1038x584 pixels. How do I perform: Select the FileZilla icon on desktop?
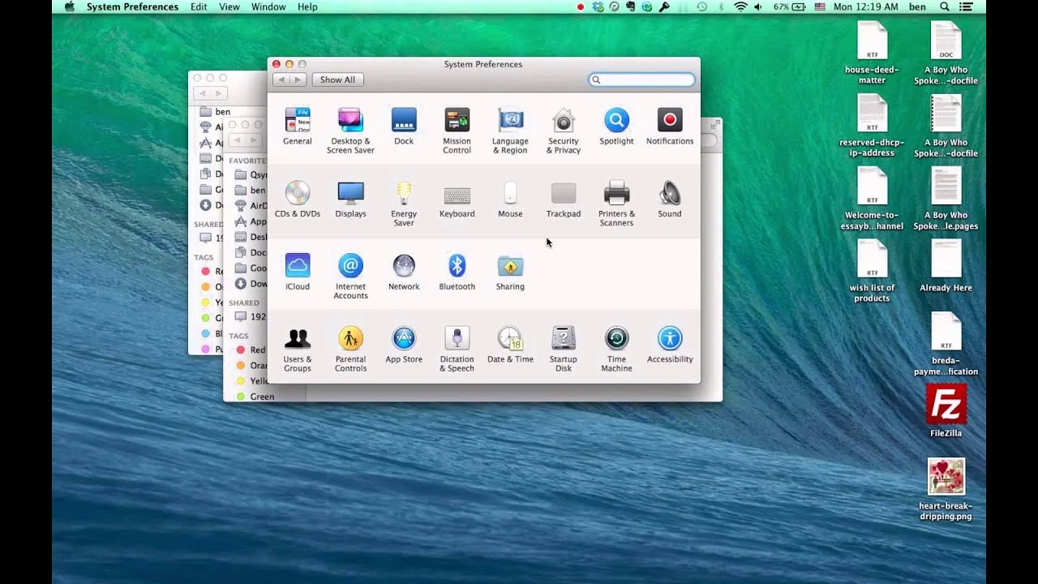(x=946, y=411)
